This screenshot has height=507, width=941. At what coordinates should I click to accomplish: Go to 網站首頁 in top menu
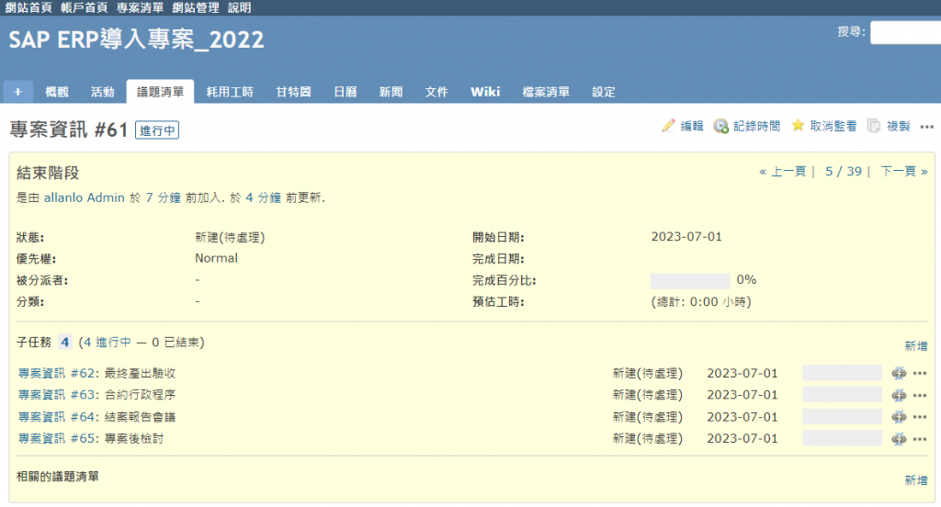click(28, 7)
